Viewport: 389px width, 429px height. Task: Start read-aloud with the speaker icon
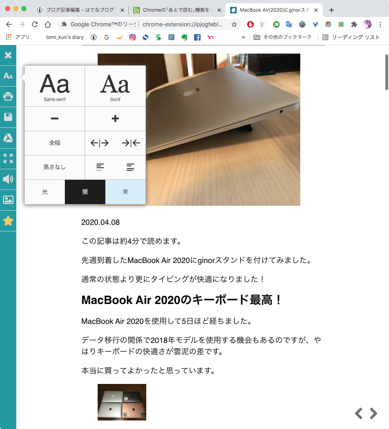(x=8, y=179)
